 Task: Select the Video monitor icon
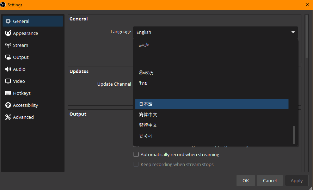click(x=8, y=81)
